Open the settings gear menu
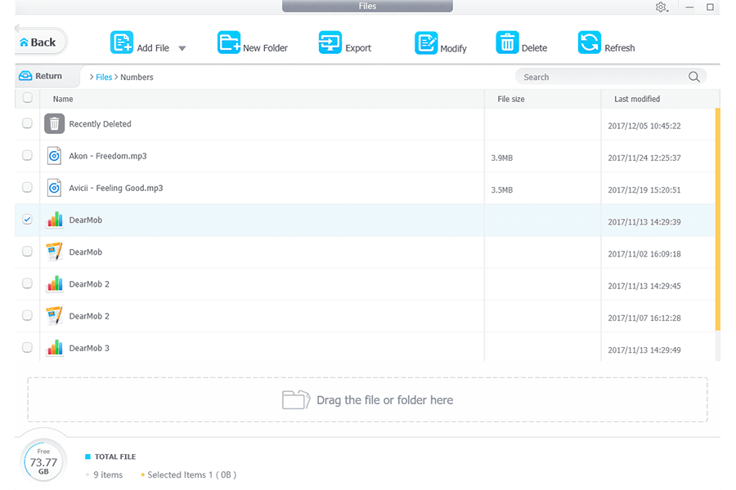736x490 pixels. pos(661,7)
